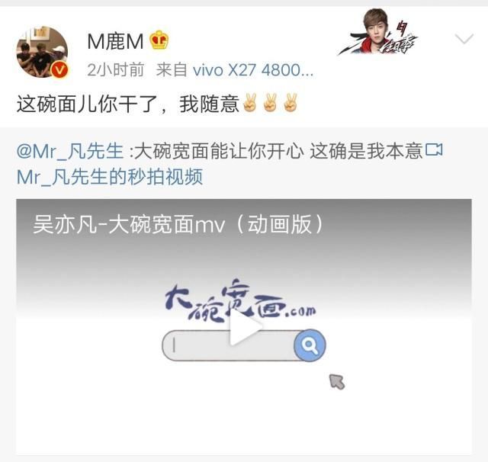Click the video camera icon after 本意
This screenshot has width=488, height=462.
[434, 149]
